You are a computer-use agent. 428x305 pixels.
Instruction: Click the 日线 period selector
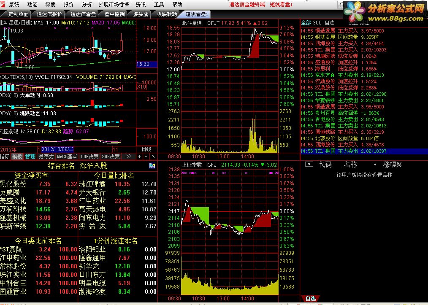tap(146, 149)
